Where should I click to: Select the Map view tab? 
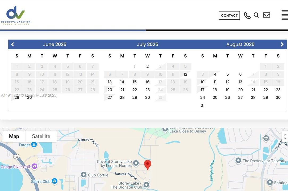pos(14,136)
